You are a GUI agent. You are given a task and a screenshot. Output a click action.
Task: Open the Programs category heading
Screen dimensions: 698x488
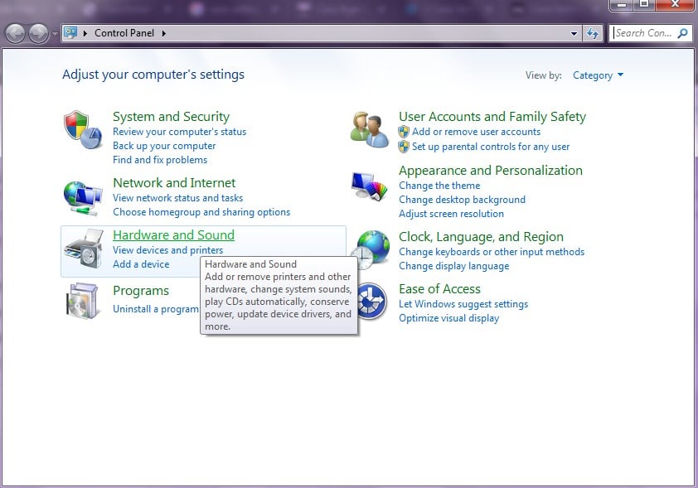[141, 291]
